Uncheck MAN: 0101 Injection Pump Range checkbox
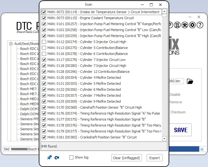208x167 pixels. tap(44, 24)
